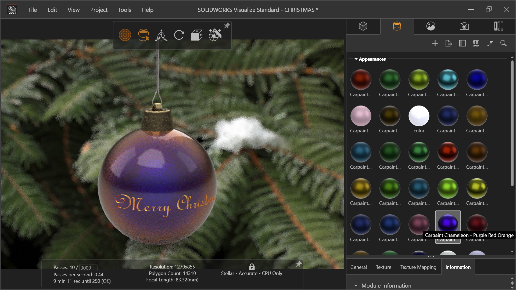Open the Libraries palette tab
Screen dimensions: 516x290
[x=499, y=26]
